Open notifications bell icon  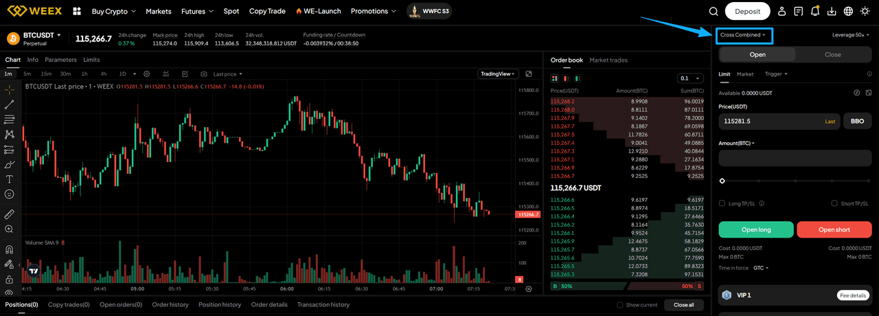pyautogui.click(x=815, y=12)
